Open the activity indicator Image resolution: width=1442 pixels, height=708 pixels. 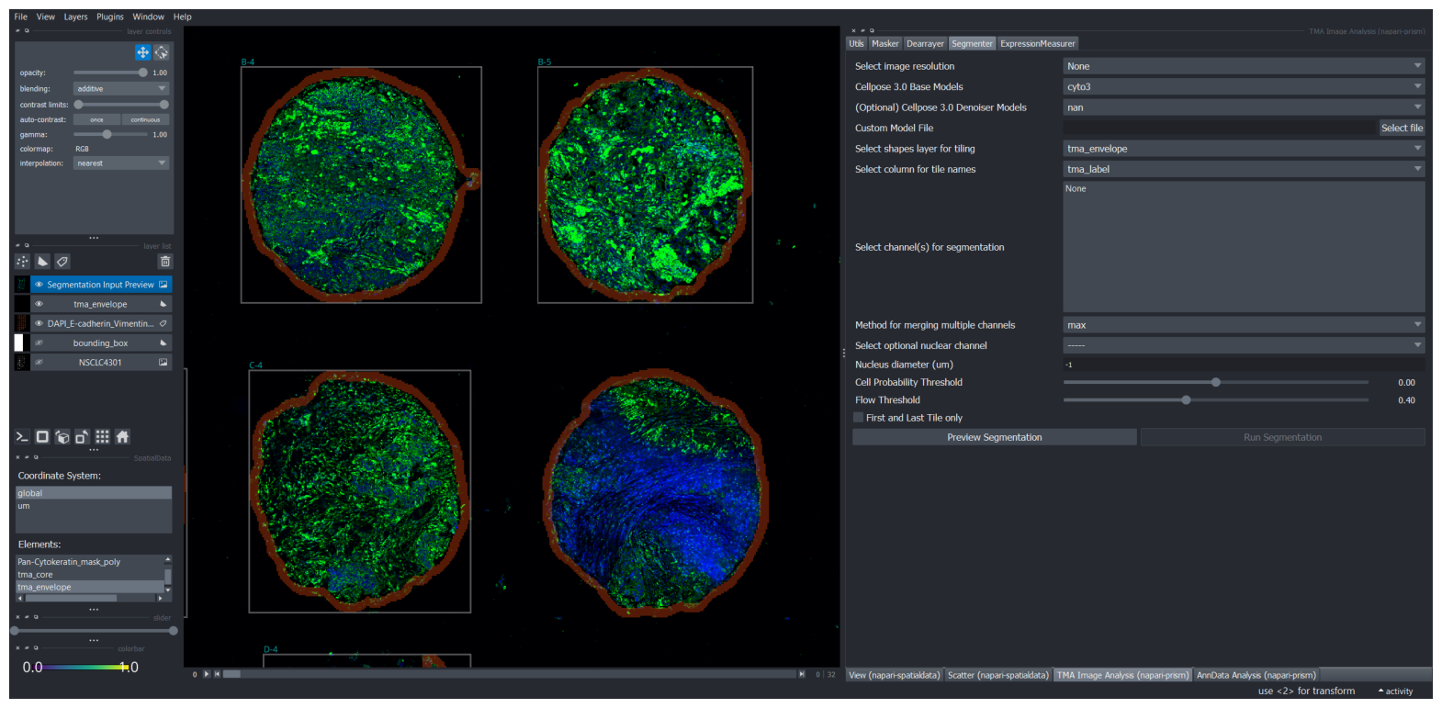(x=1395, y=691)
